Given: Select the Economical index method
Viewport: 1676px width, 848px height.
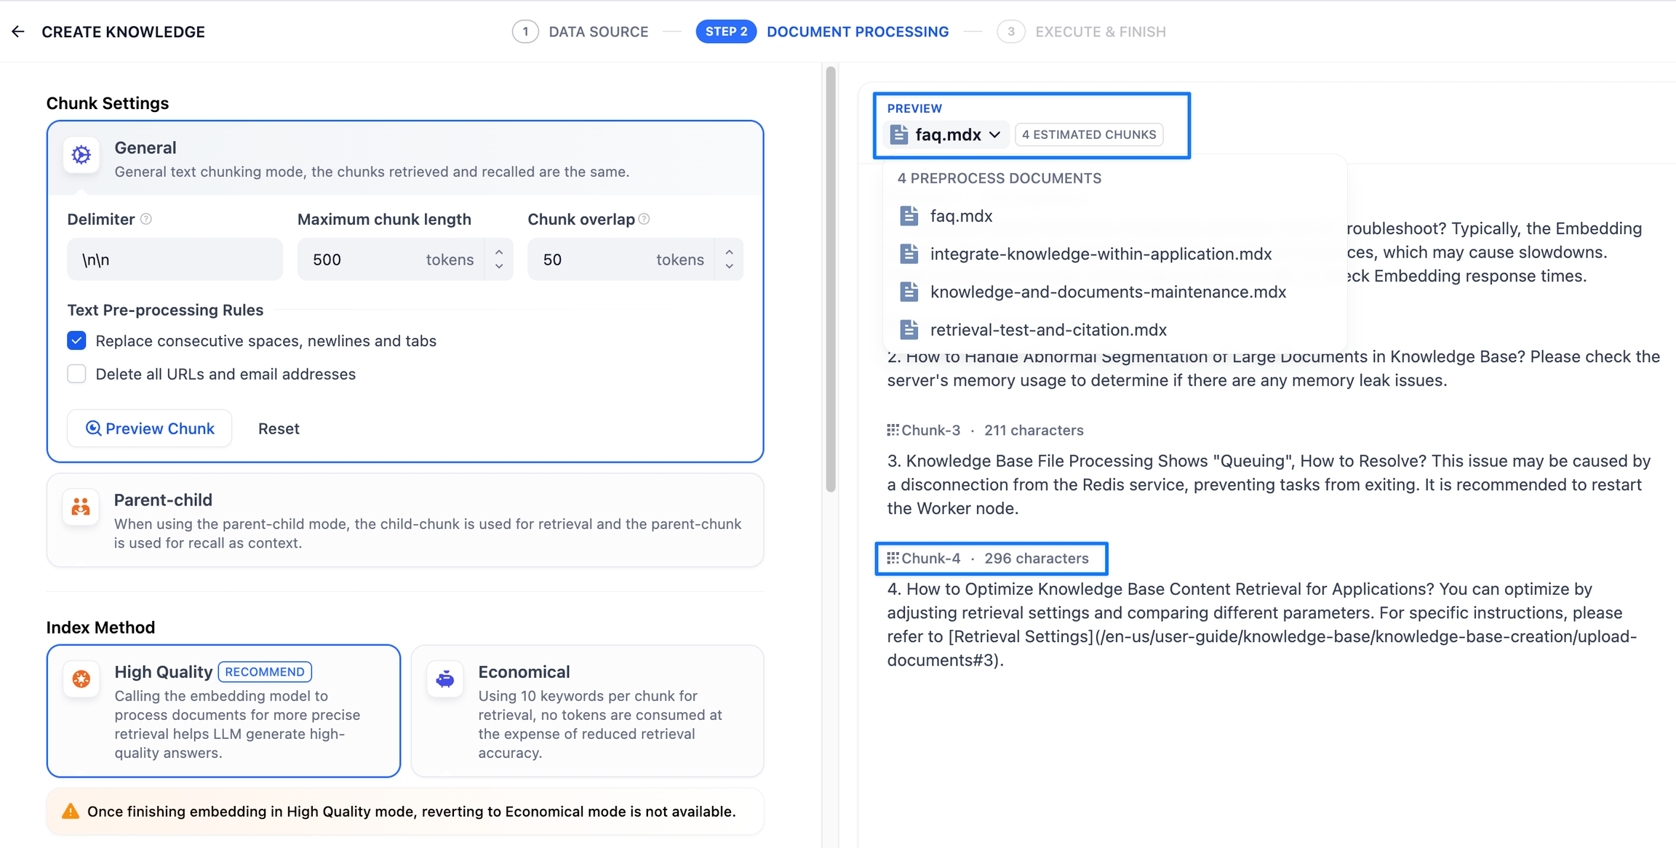Looking at the screenshot, I should point(587,711).
